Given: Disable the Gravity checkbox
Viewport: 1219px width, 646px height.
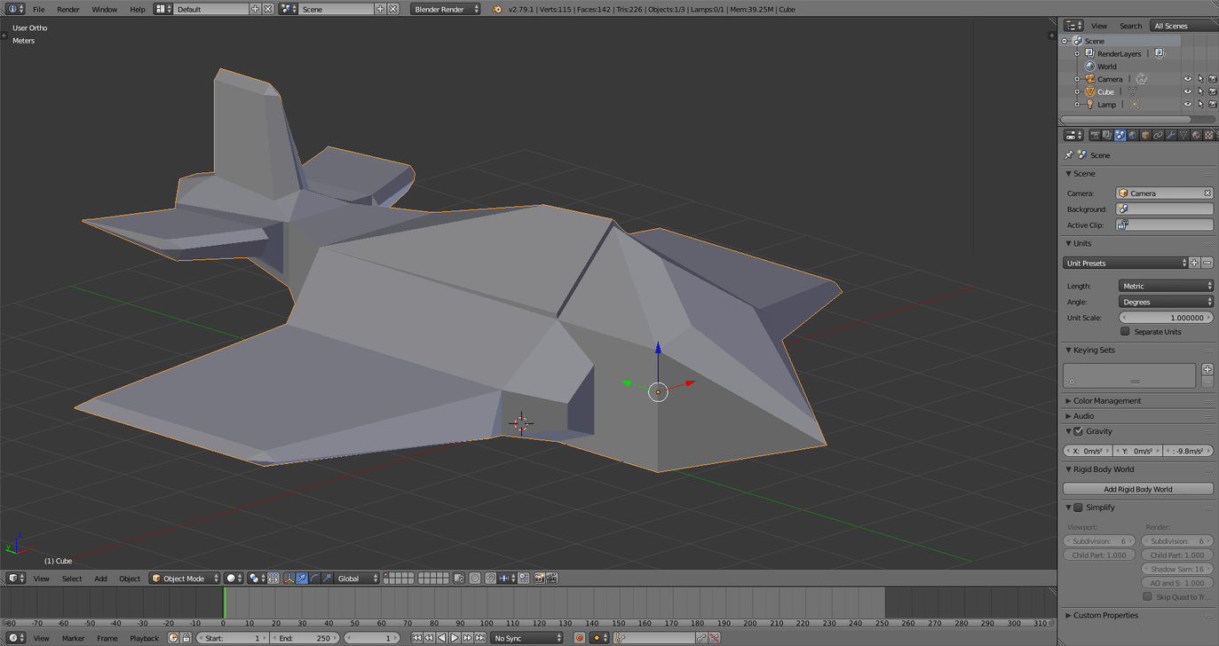Looking at the screenshot, I should point(1076,431).
